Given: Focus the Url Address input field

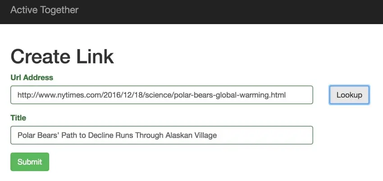Looking at the screenshot, I should pos(162,95).
